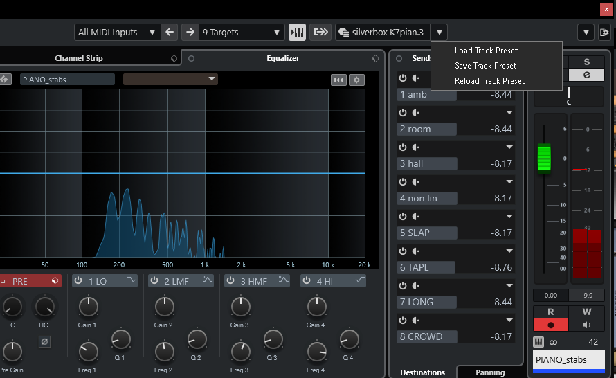The height and width of the screenshot is (378, 616).
Task: Click the Channel Strip section diamond icon
Action: pos(174,59)
